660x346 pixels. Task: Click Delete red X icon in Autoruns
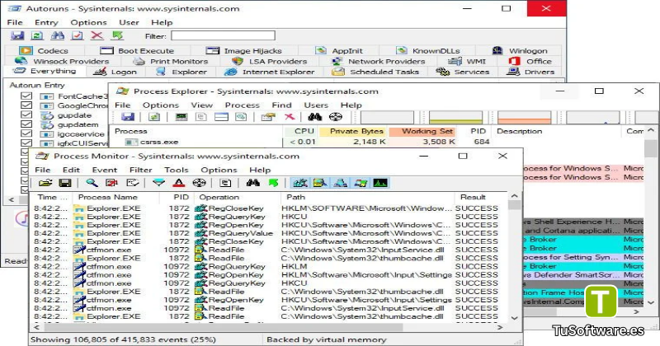coord(97,35)
